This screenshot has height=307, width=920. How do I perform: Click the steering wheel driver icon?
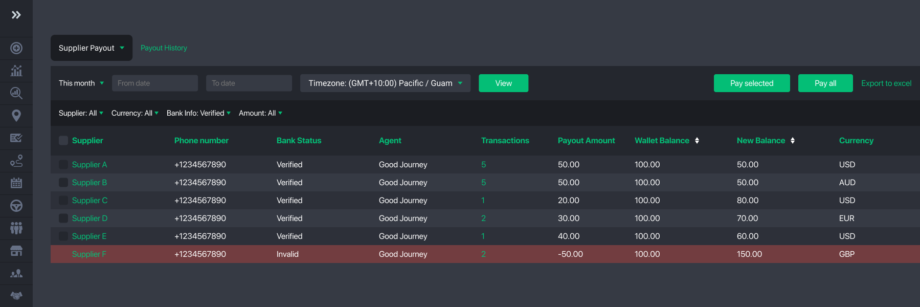pyautogui.click(x=16, y=206)
